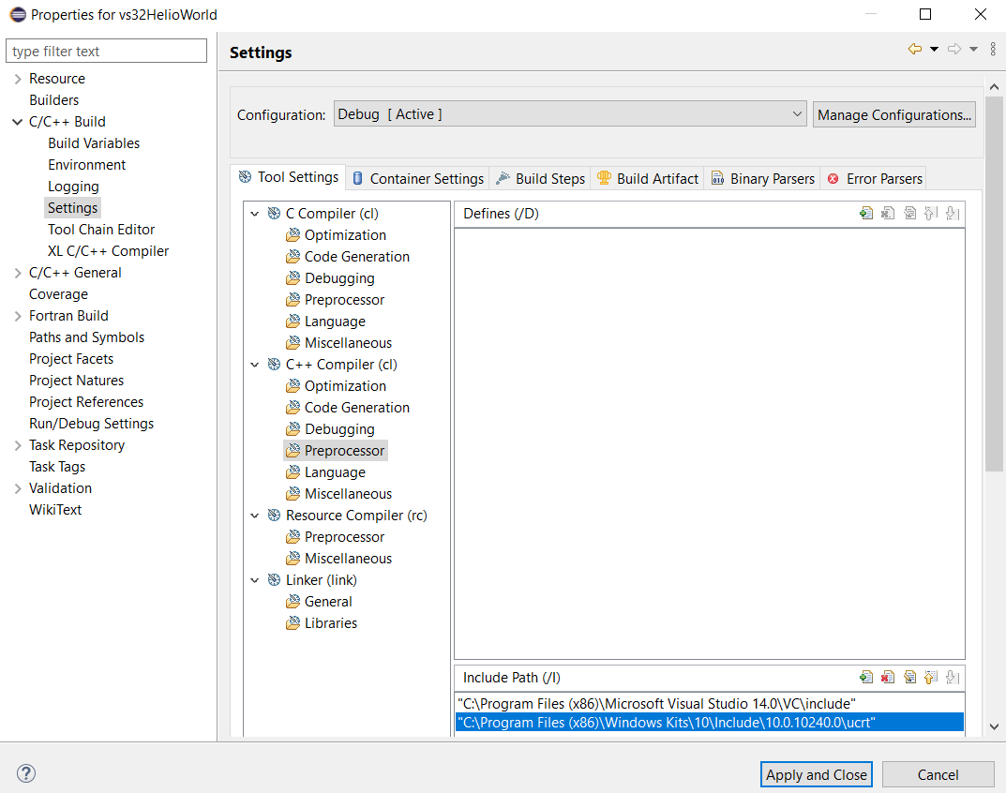Image resolution: width=1006 pixels, height=793 pixels.
Task: Switch to Container Settings tab
Action: [x=417, y=178]
